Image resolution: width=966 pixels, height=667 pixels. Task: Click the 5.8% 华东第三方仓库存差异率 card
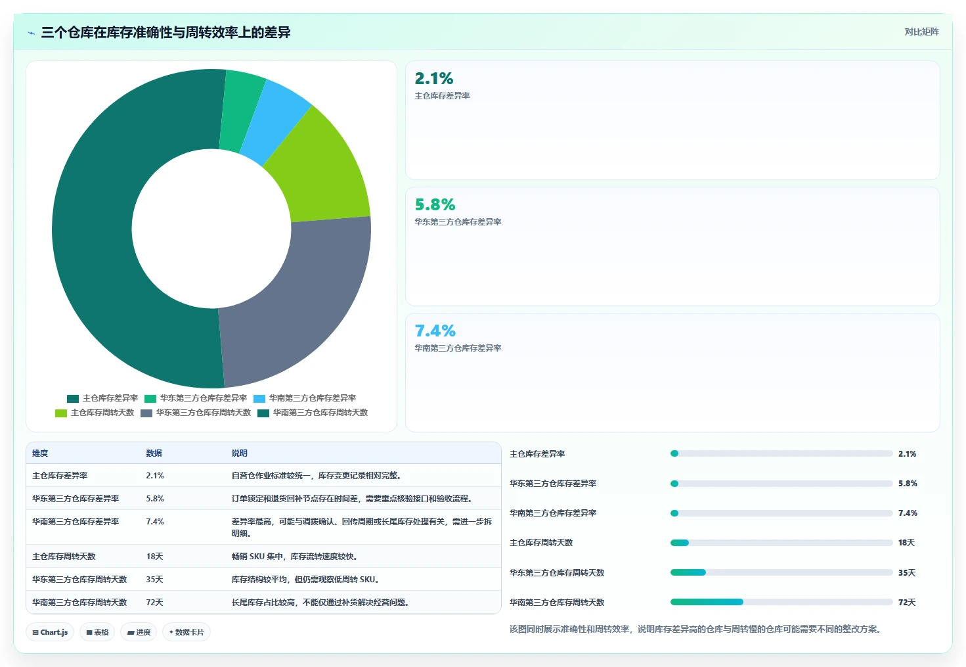point(672,246)
